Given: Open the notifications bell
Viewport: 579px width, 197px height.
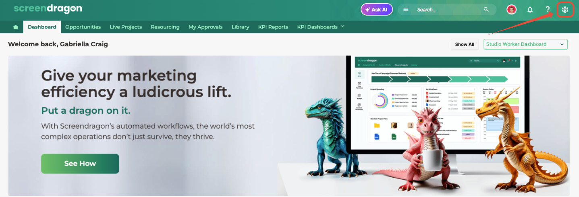Looking at the screenshot, I should (530, 10).
